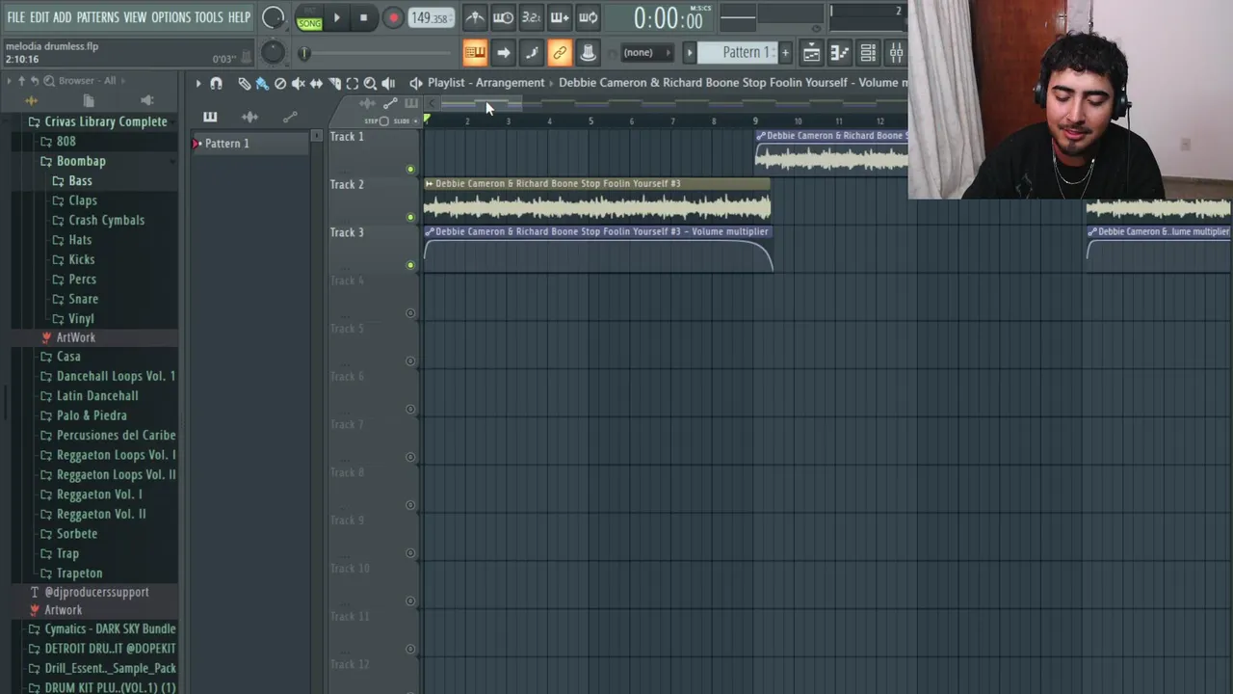Mute Track 1 with its green dot
Image resolution: width=1233 pixels, height=694 pixels.
point(410,170)
